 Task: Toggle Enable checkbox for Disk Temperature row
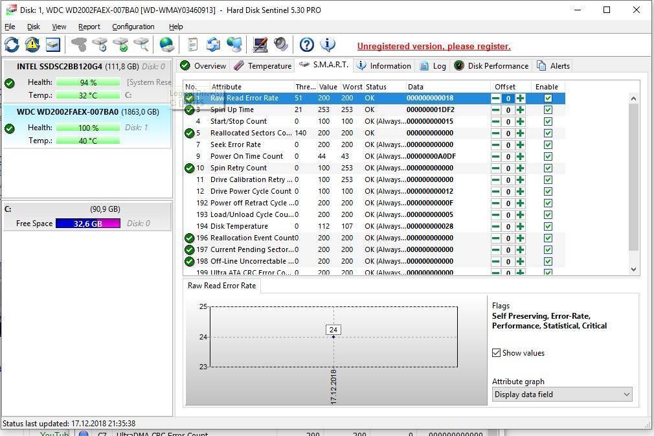(x=548, y=227)
